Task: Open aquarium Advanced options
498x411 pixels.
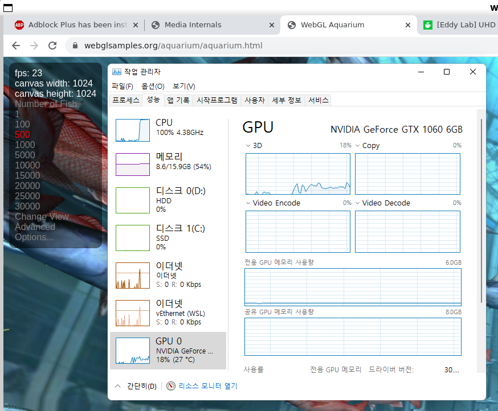Action: pos(35,227)
